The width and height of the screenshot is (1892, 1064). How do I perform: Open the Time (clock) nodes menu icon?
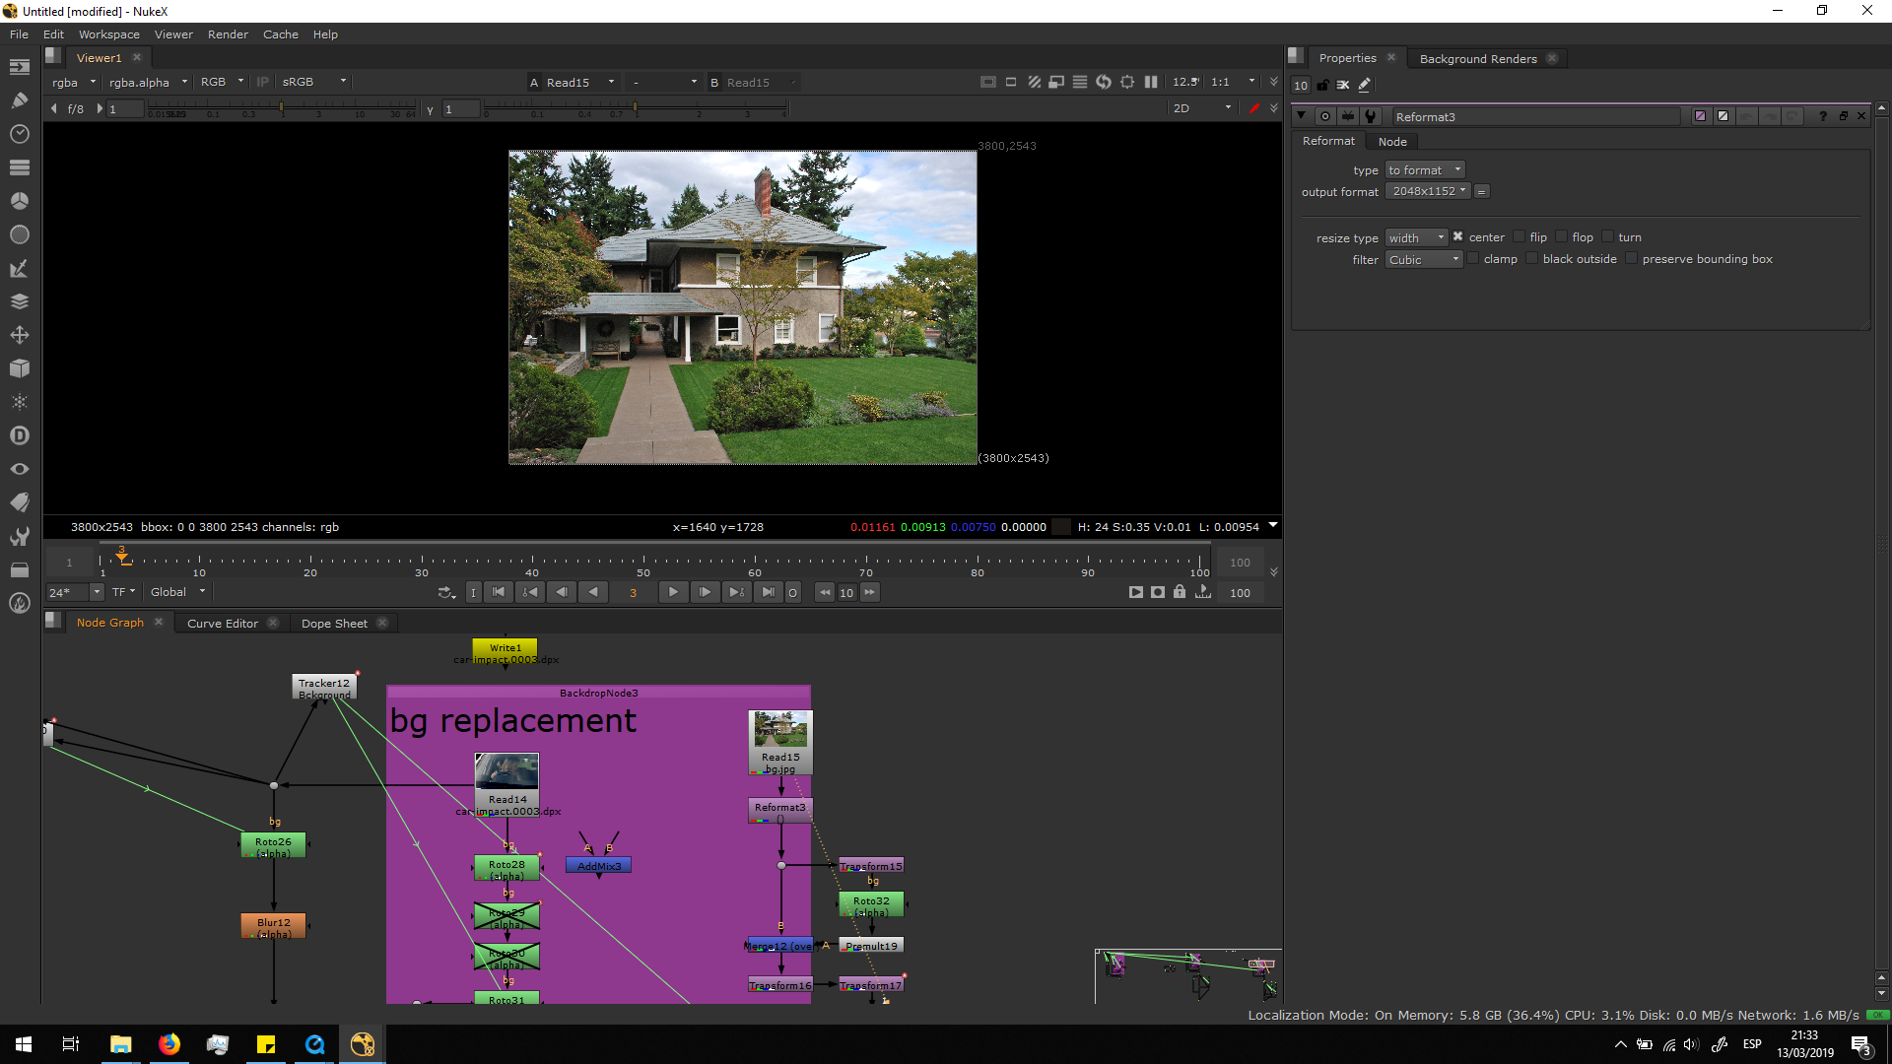pos(19,133)
